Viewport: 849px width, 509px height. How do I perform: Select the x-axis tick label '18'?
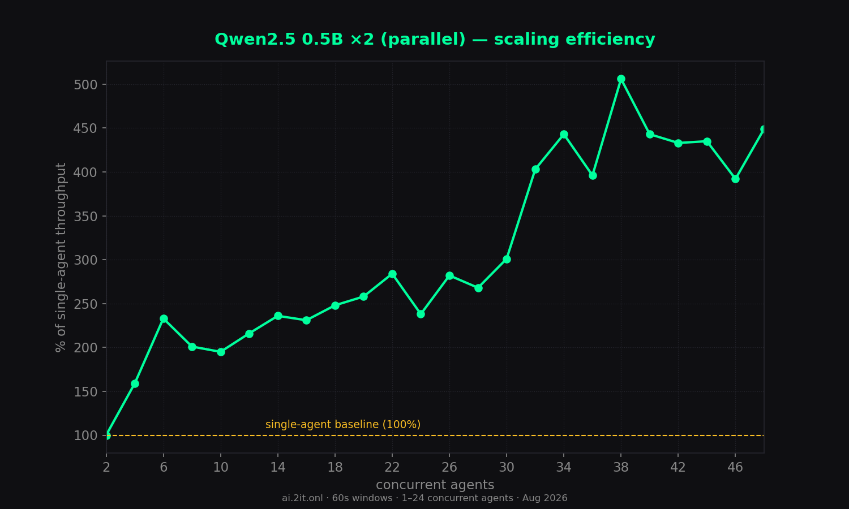(335, 468)
